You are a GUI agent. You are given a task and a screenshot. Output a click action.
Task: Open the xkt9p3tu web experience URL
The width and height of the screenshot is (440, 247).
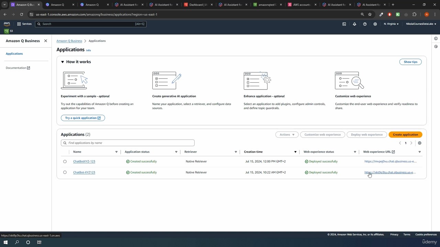pos(390,173)
